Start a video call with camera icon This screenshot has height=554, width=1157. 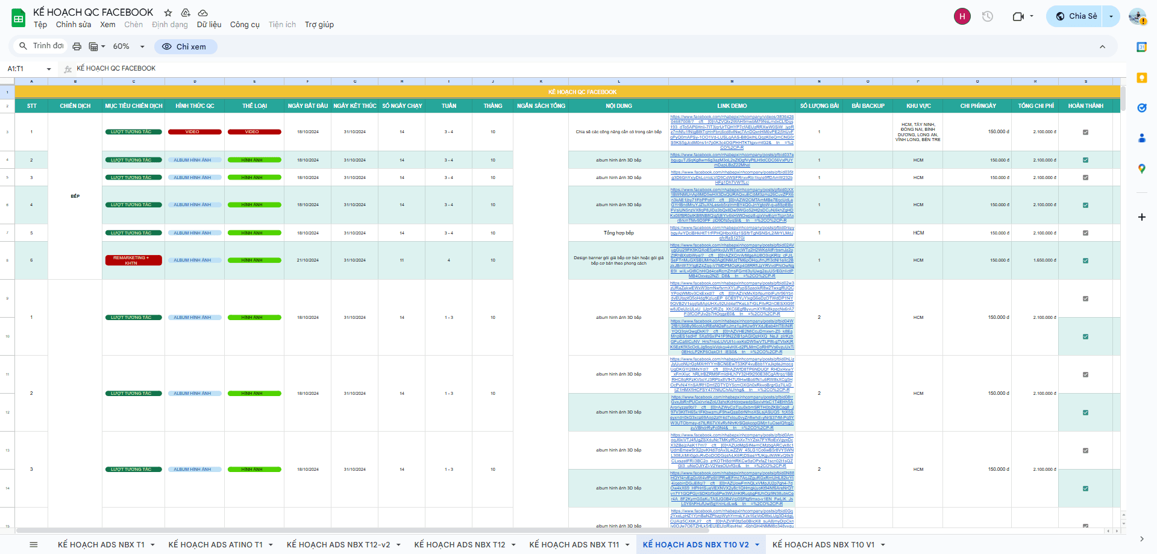[x=1018, y=16]
